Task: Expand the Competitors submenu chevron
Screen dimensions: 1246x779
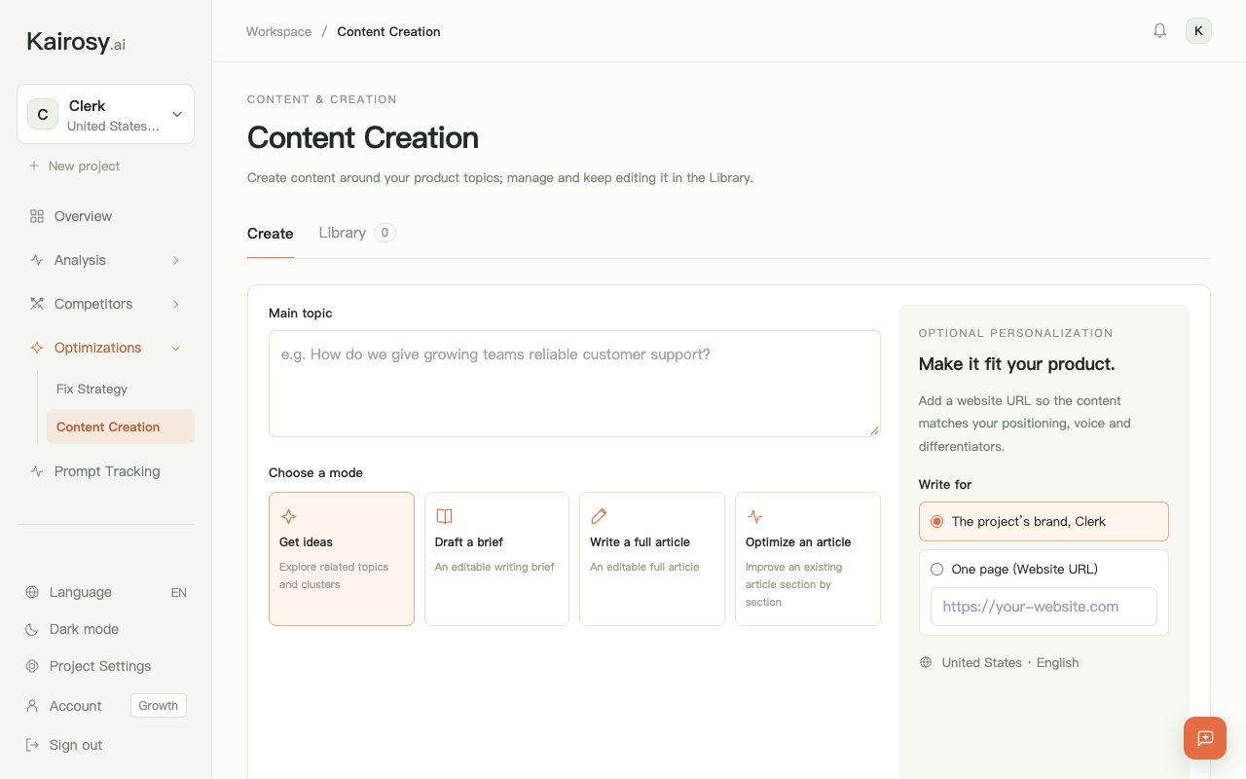Action: (x=176, y=304)
